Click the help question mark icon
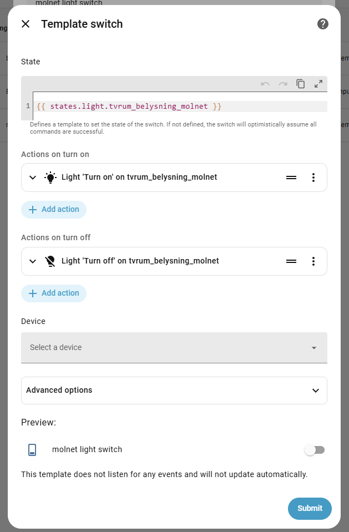Image resolution: width=349 pixels, height=532 pixels. coord(323,24)
